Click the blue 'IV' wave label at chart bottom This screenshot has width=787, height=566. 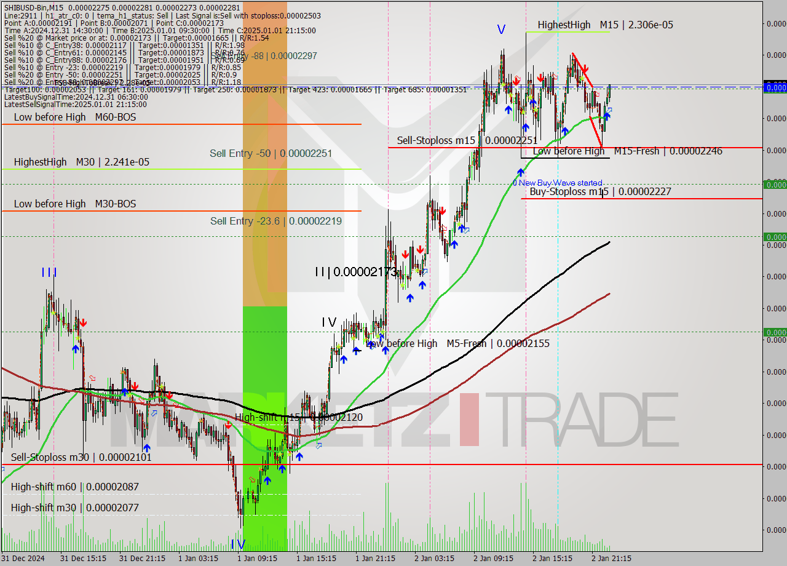pos(238,544)
